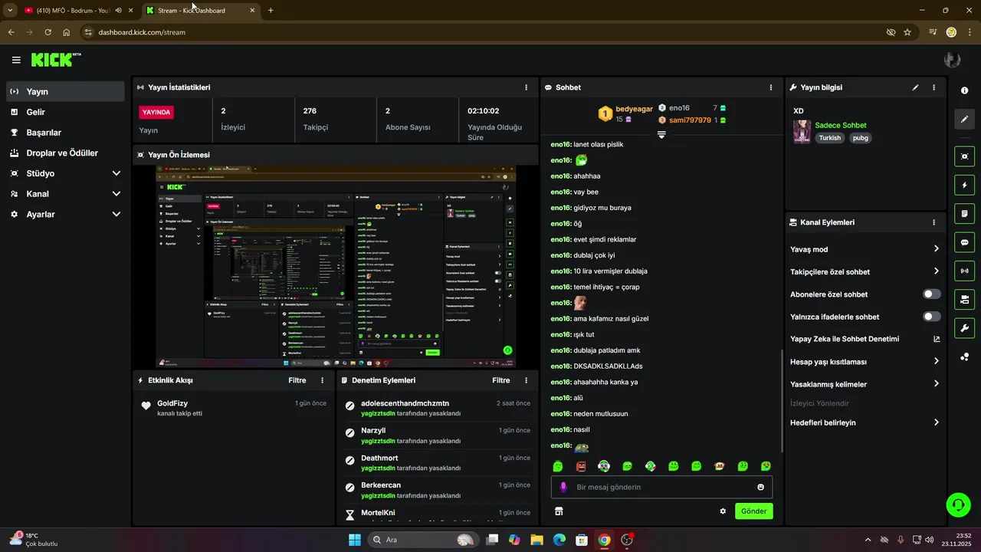Click the Turkish tag chip
The height and width of the screenshot is (552, 981).
tap(829, 138)
